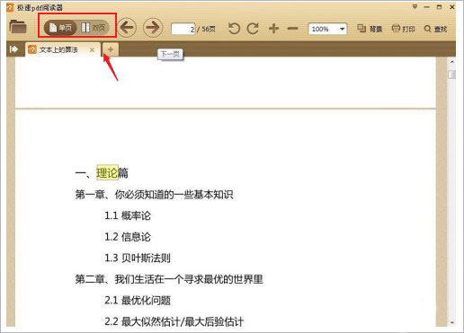Image resolution: width=464 pixels, height=333 pixels.
Task: Click the vertical scrollbar thumb
Action: click(452, 74)
